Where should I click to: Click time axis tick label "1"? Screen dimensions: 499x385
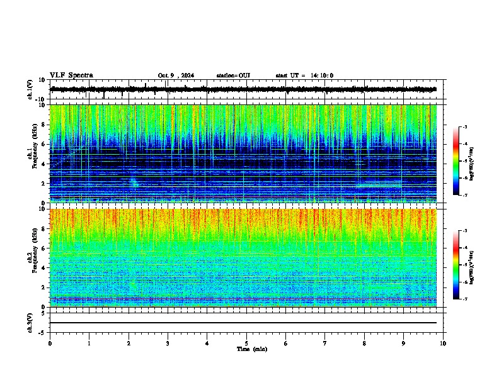(89, 343)
